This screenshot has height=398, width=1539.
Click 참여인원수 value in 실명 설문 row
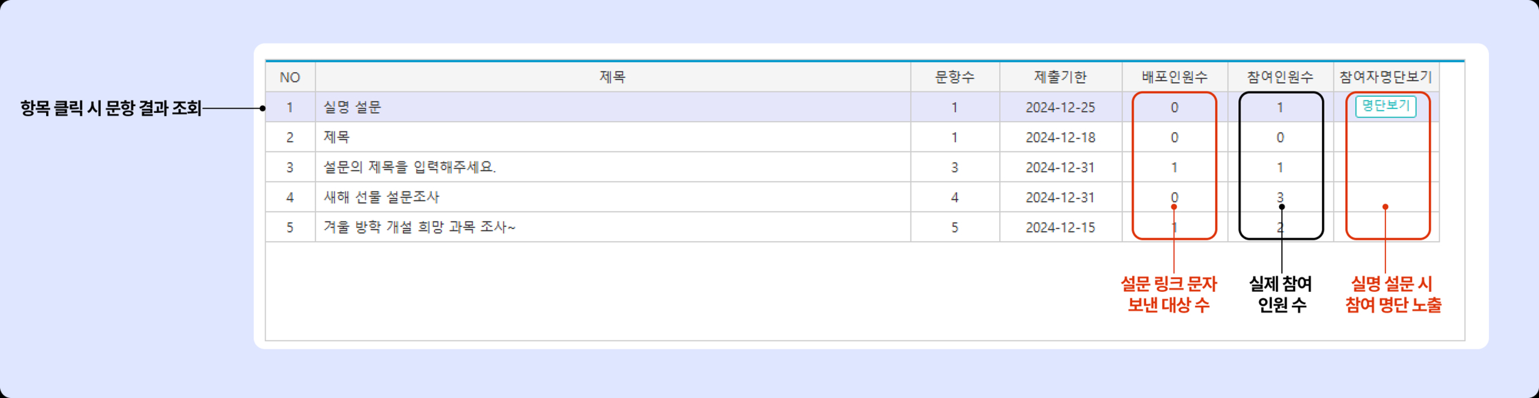pyautogui.click(x=1280, y=108)
